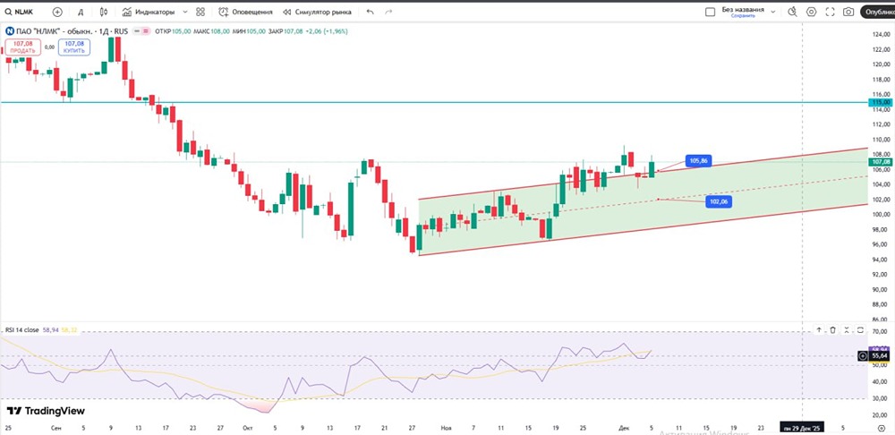Viewport: 895px width, 435px height.
Task: Open the Д timeframe interval selector
Action: click(x=81, y=13)
